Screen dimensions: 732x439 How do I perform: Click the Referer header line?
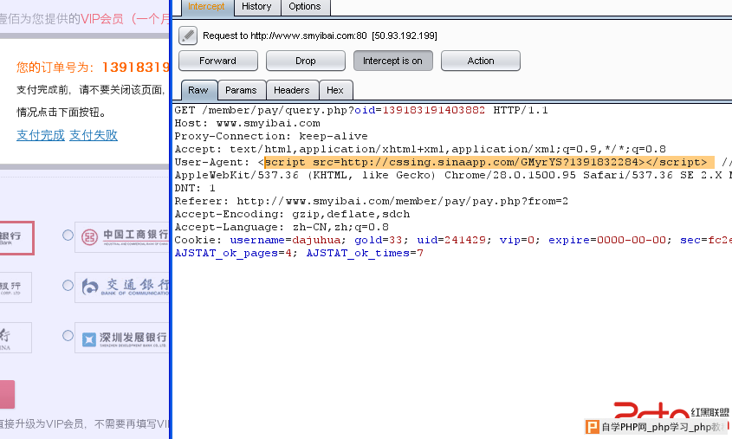click(x=371, y=201)
